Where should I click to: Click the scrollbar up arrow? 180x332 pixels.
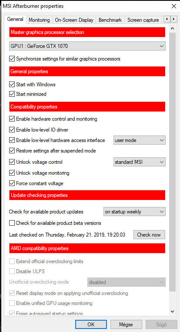point(172,28)
